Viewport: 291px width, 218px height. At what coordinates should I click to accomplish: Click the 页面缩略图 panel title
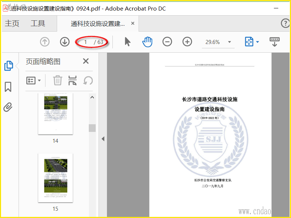point(43,61)
